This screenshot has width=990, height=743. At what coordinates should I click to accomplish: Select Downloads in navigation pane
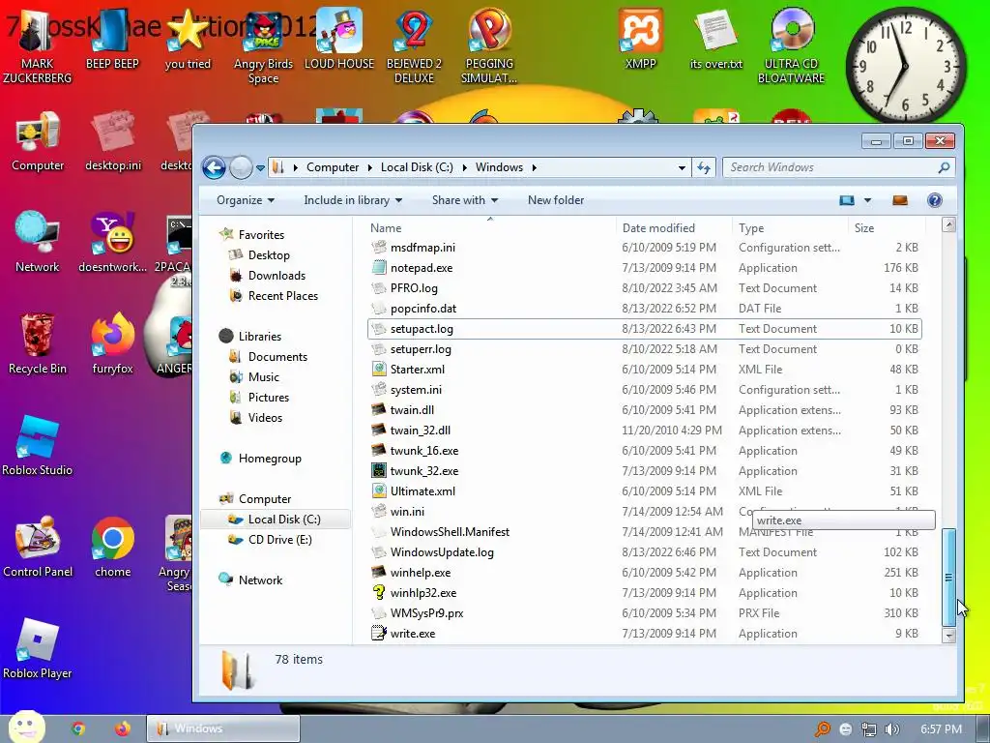click(277, 276)
